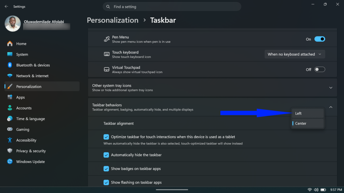Click the Network & internet wifi icon
Screen dimensions: 344x193
10,76
